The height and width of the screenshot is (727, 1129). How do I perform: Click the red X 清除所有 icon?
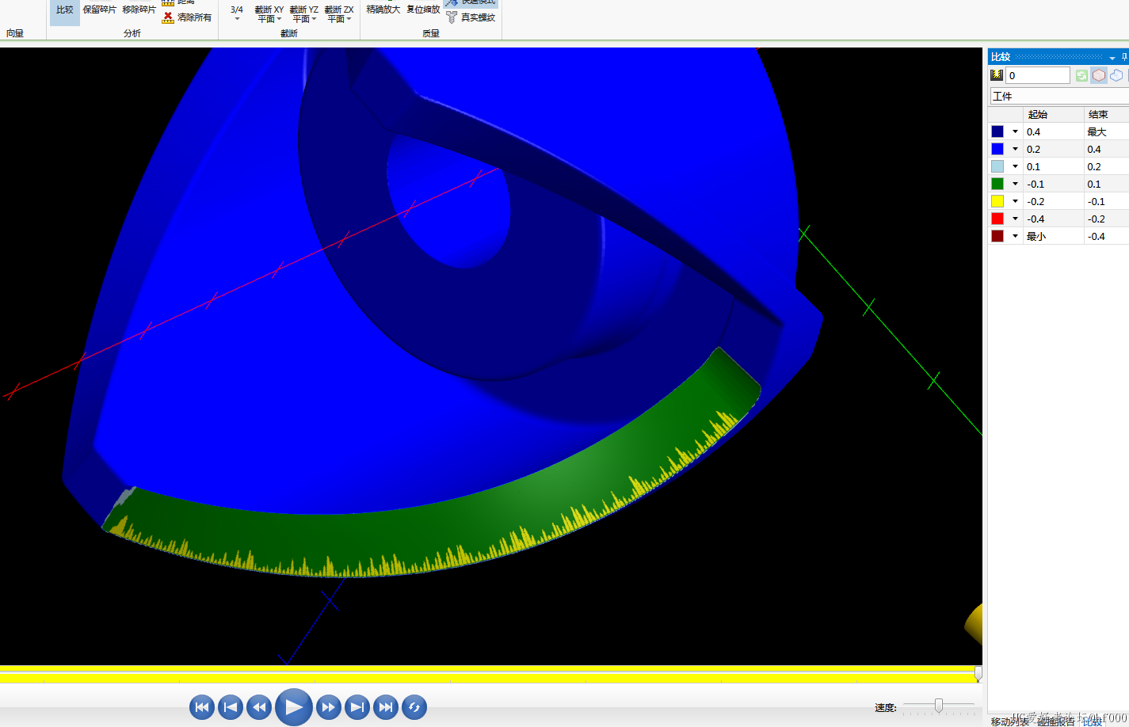point(168,17)
